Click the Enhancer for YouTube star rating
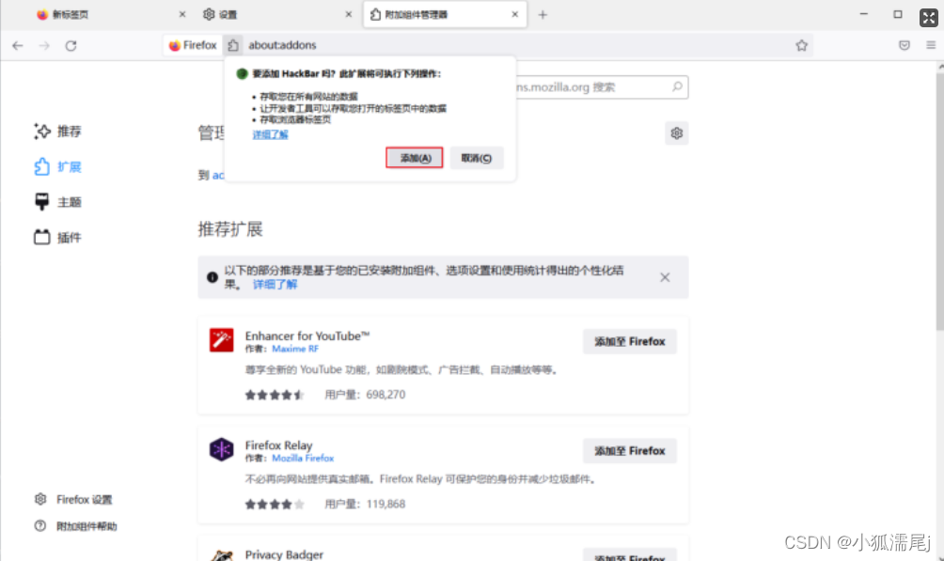This screenshot has width=944, height=561. 275,395
